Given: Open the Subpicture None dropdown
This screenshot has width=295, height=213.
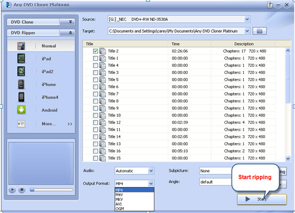Looking at the screenshot, I should [216, 171].
